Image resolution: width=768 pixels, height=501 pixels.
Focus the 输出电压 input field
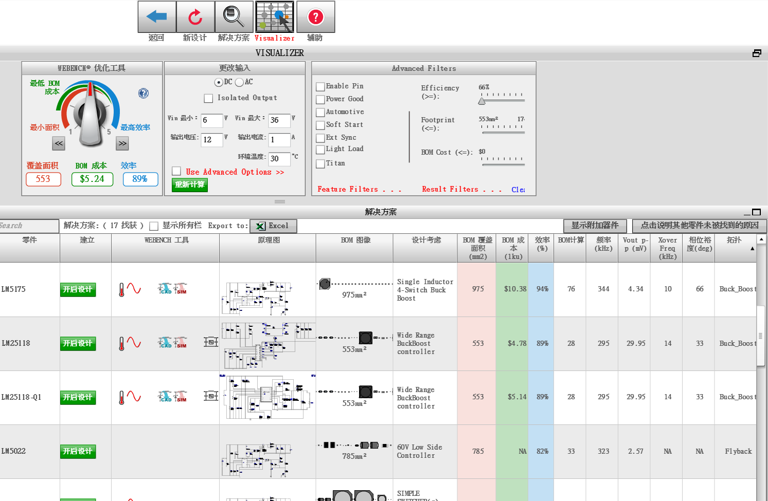tap(212, 140)
